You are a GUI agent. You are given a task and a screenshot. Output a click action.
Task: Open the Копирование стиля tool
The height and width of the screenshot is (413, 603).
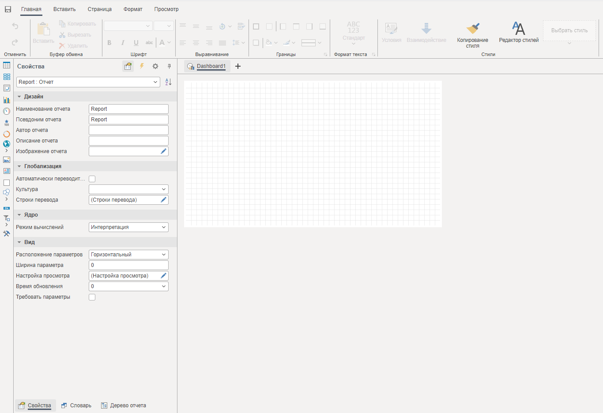tap(472, 35)
